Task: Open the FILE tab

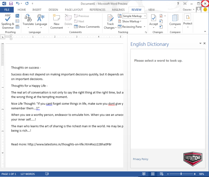Action: pyautogui.click(x=7, y=10)
